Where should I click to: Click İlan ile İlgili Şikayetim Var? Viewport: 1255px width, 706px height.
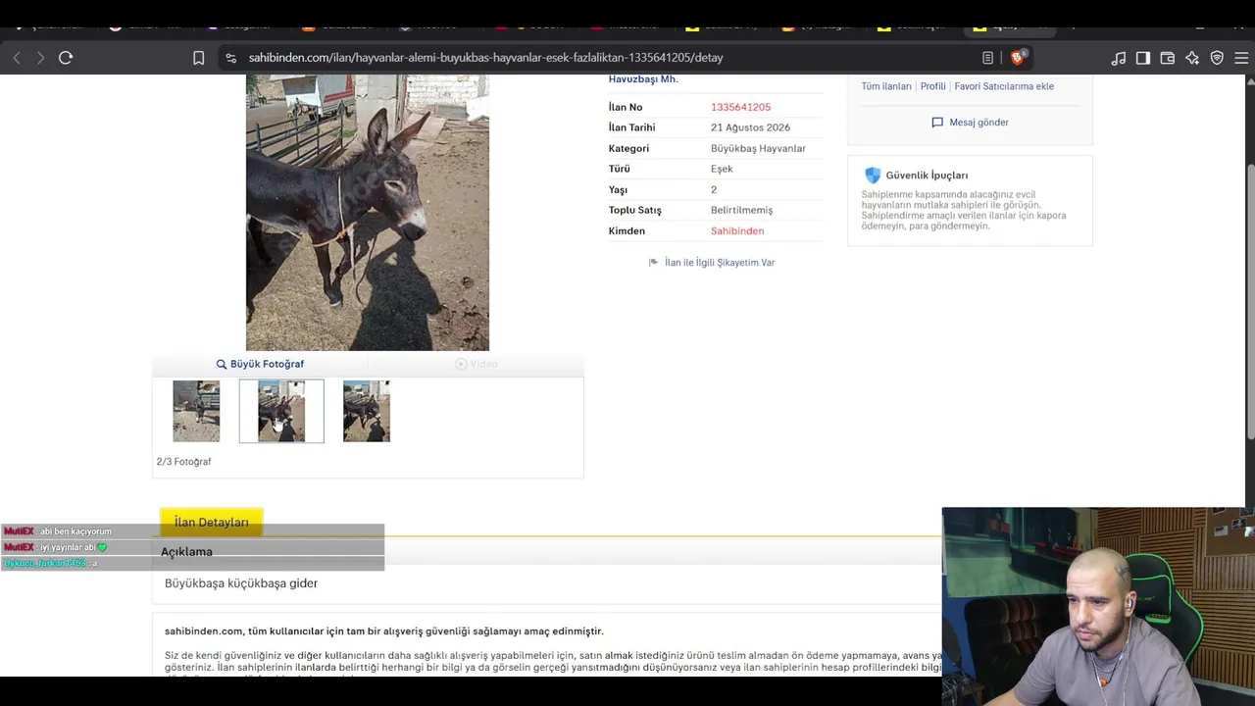click(720, 263)
